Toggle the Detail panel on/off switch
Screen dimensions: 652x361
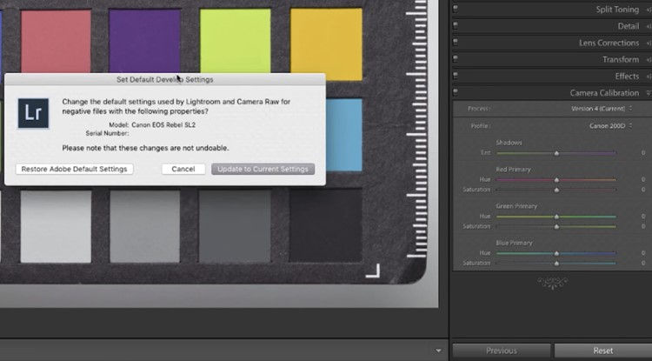[456, 26]
